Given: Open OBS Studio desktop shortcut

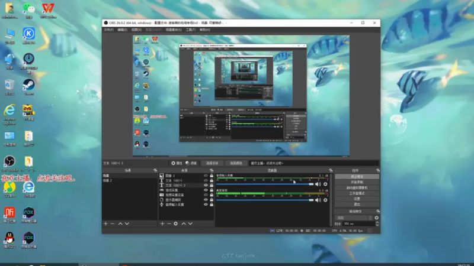Looking at the screenshot, I should [9, 164].
